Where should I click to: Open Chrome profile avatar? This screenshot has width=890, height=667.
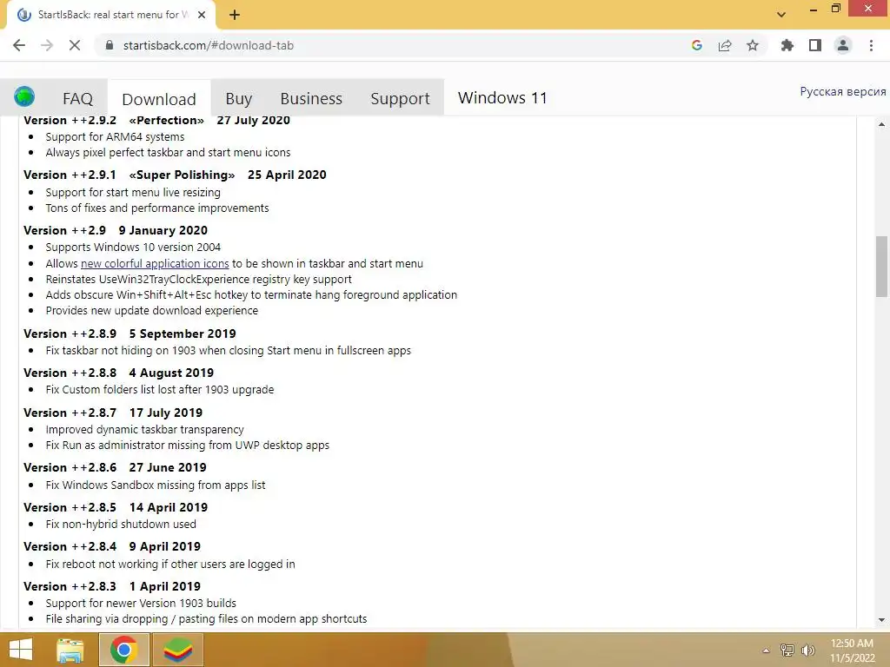click(843, 45)
